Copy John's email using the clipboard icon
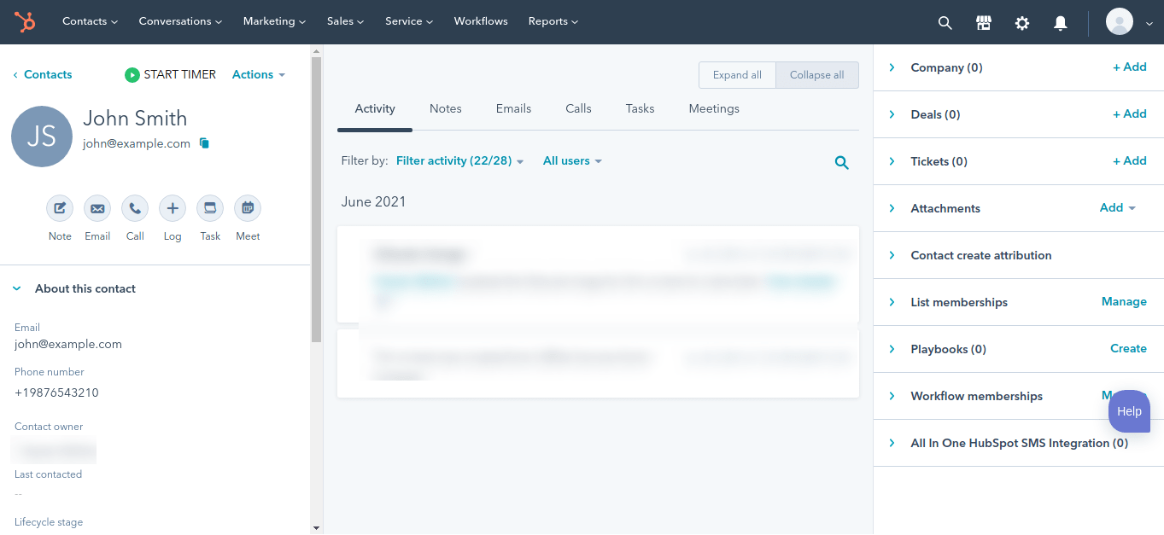The height and width of the screenshot is (535, 1164). 204,143
